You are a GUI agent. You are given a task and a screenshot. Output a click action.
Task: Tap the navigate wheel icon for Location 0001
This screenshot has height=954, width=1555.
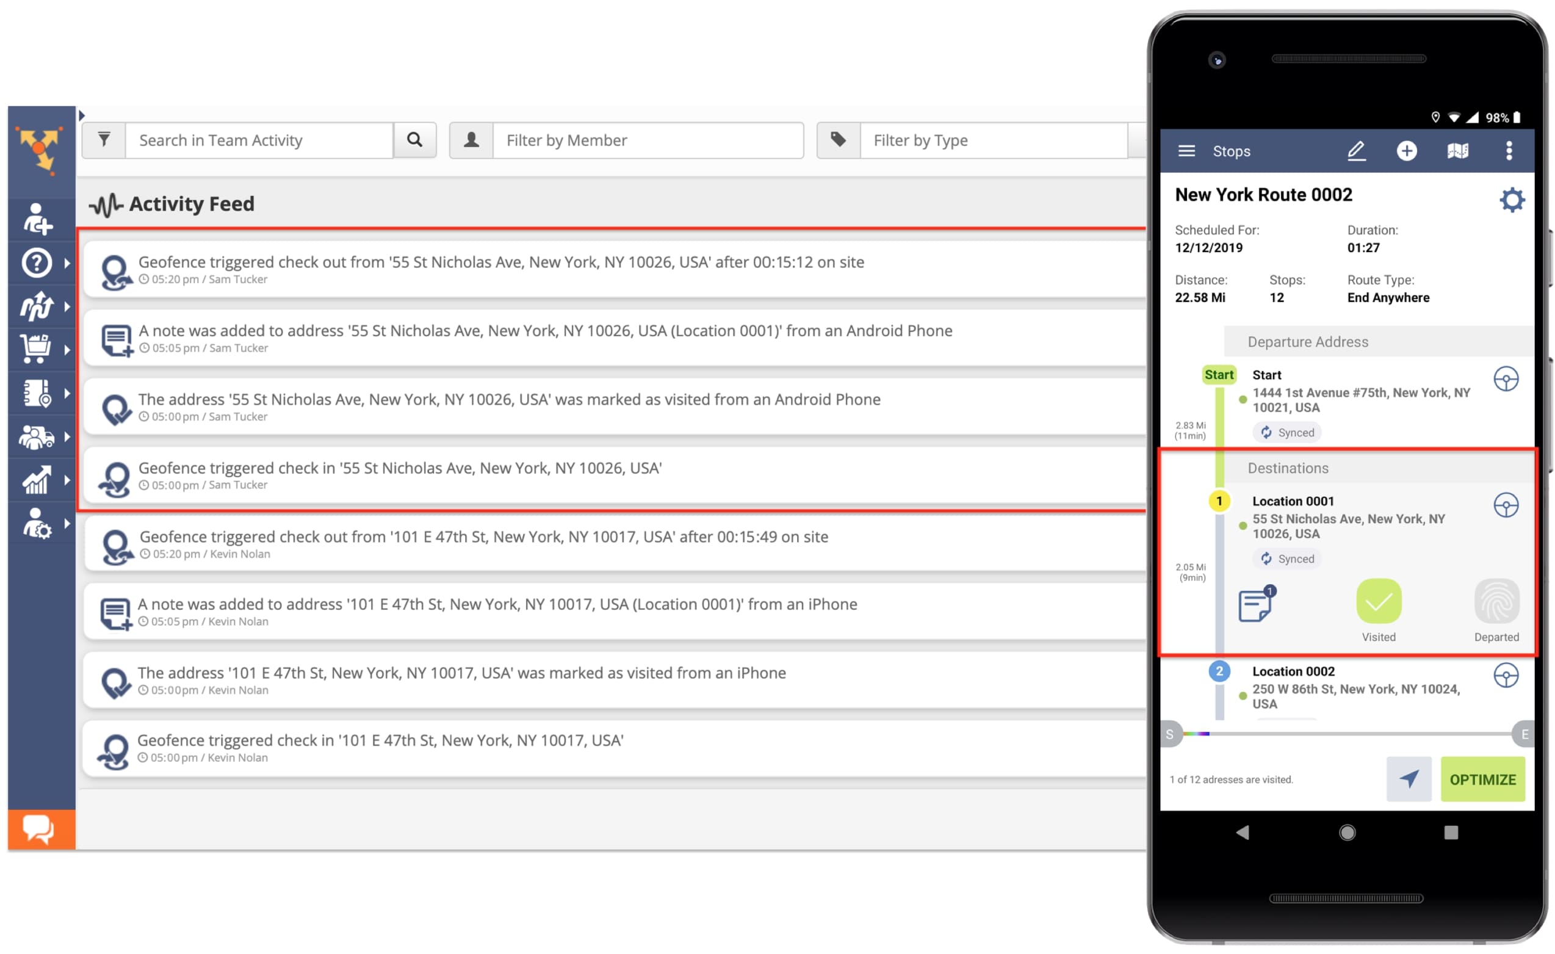click(1506, 505)
